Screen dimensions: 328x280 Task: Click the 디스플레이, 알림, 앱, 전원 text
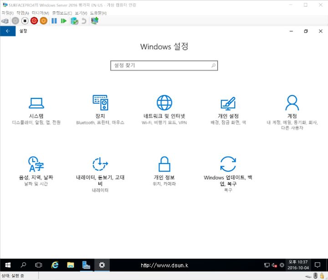pos(36,122)
